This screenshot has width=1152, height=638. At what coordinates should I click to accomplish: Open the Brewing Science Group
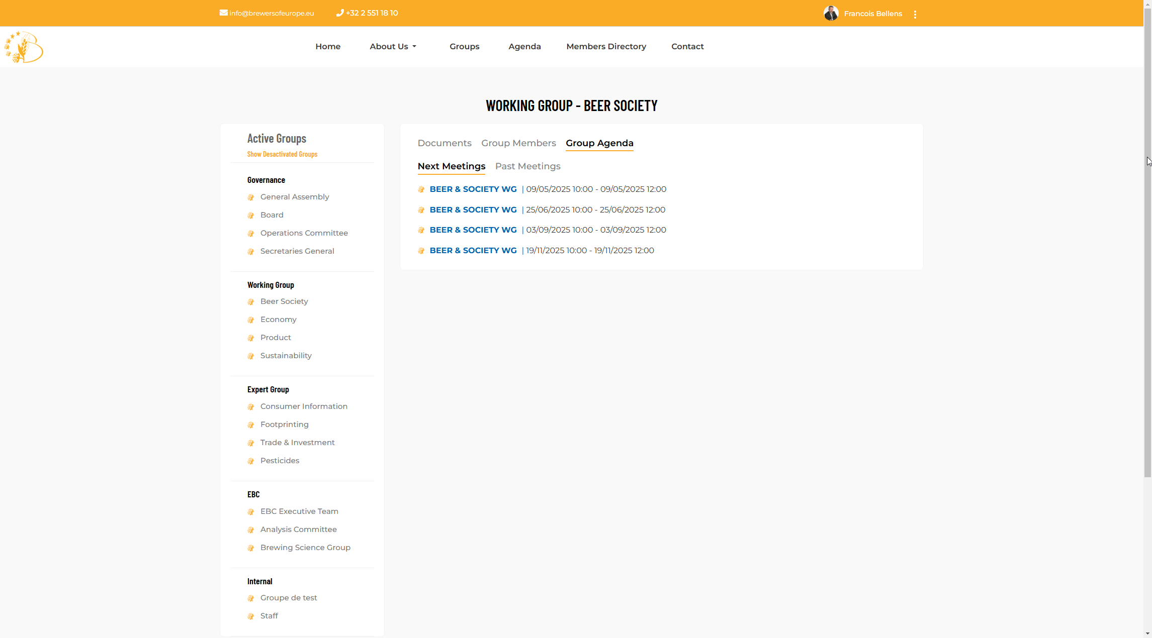pos(305,548)
